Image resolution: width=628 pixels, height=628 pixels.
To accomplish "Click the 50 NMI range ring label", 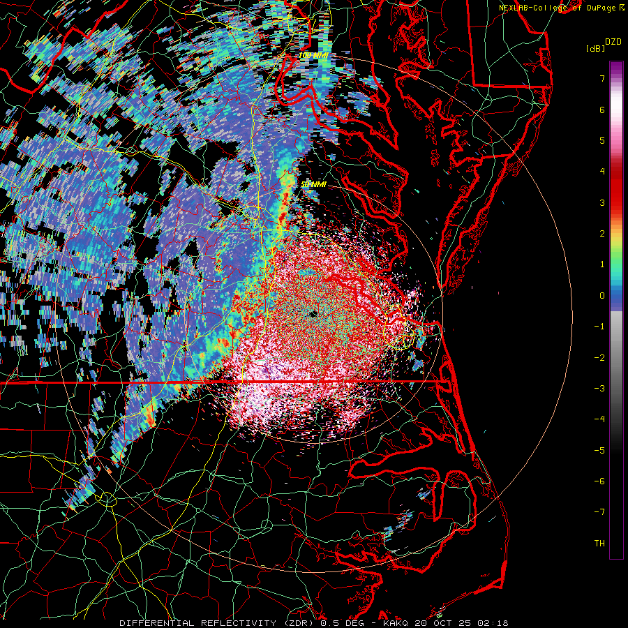I will pyautogui.click(x=313, y=185).
